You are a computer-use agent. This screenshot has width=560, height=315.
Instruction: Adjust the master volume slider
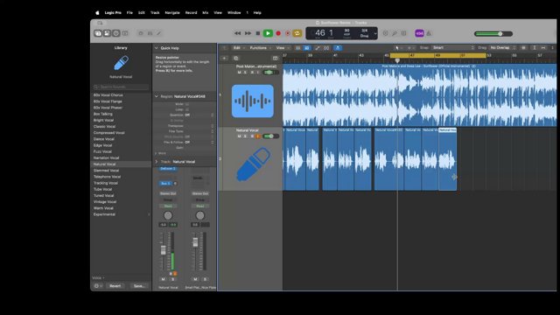coord(493,33)
